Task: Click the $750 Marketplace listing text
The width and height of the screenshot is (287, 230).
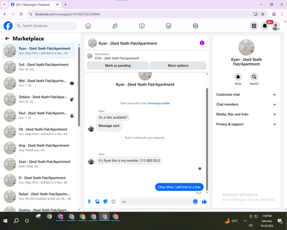Action: (117, 58)
